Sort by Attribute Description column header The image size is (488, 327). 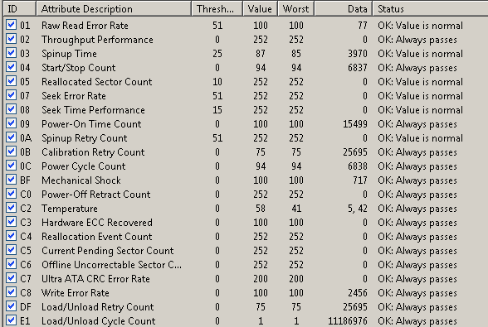[x=114, y=8]
